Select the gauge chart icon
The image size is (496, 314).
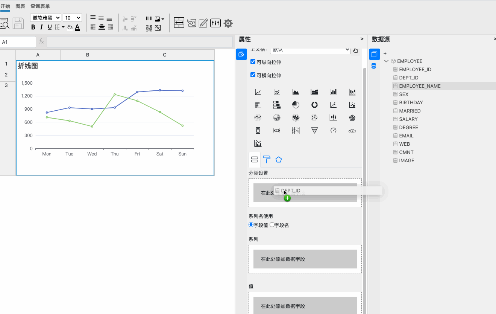click(333, 130)
